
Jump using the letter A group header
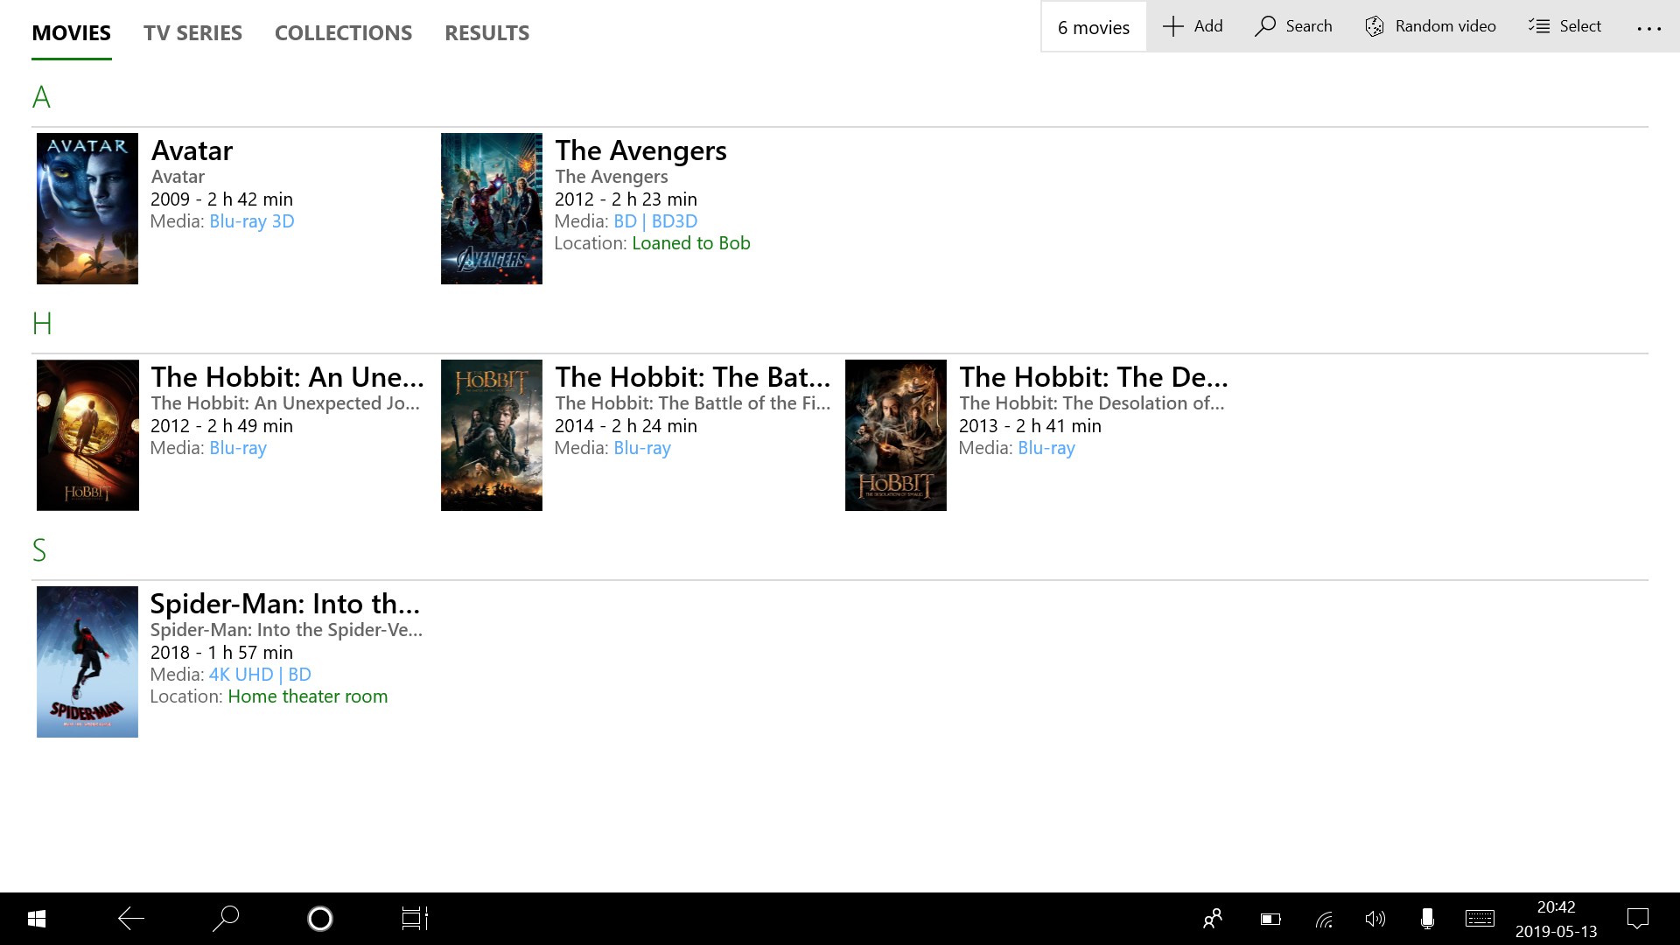[41, 97]
